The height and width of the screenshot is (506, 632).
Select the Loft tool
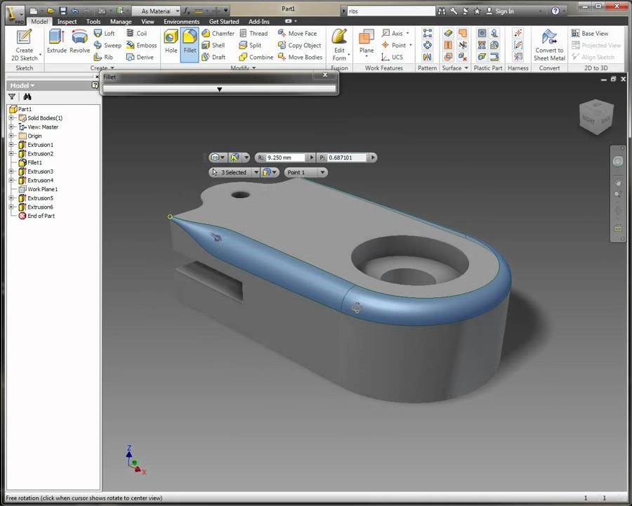[x=110, y=33]
